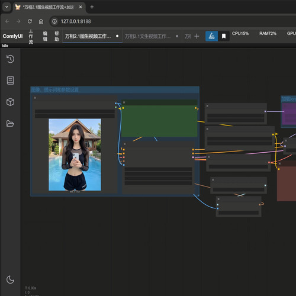Click the CPU15% usage monitor
Image resolution: width=296 pixels, height=296 pixels.
click(240, 33)
